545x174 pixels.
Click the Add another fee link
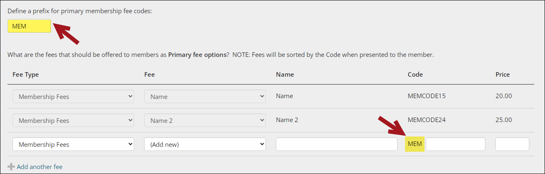coord(39,167)
